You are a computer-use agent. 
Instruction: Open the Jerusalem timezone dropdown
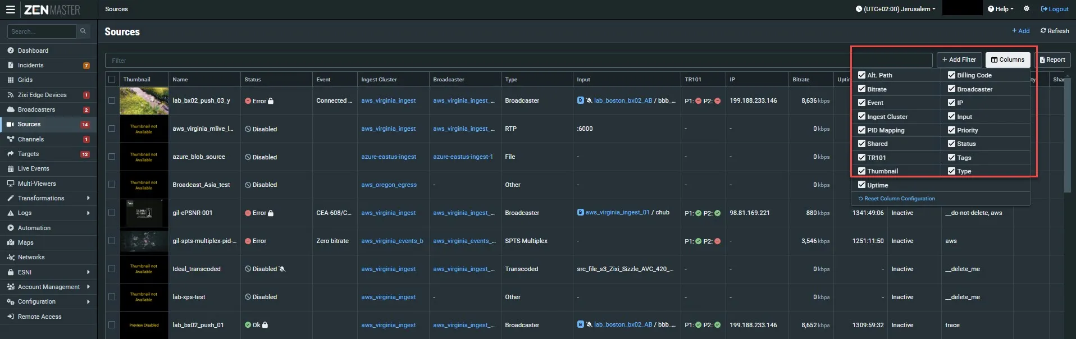pos(896,9)
